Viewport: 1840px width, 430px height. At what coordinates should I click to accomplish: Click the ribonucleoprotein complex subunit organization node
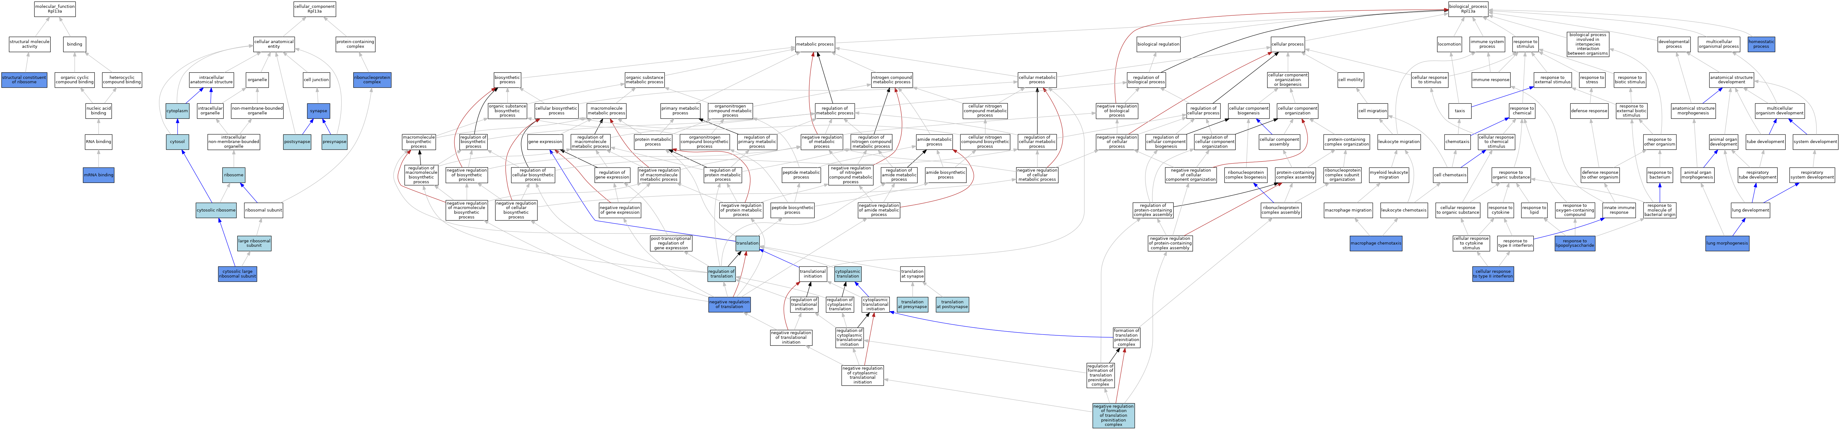pyautogui.click(x=1342, y=175)
